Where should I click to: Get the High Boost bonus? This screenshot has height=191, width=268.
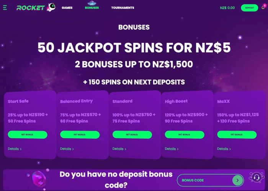[185, 134]
